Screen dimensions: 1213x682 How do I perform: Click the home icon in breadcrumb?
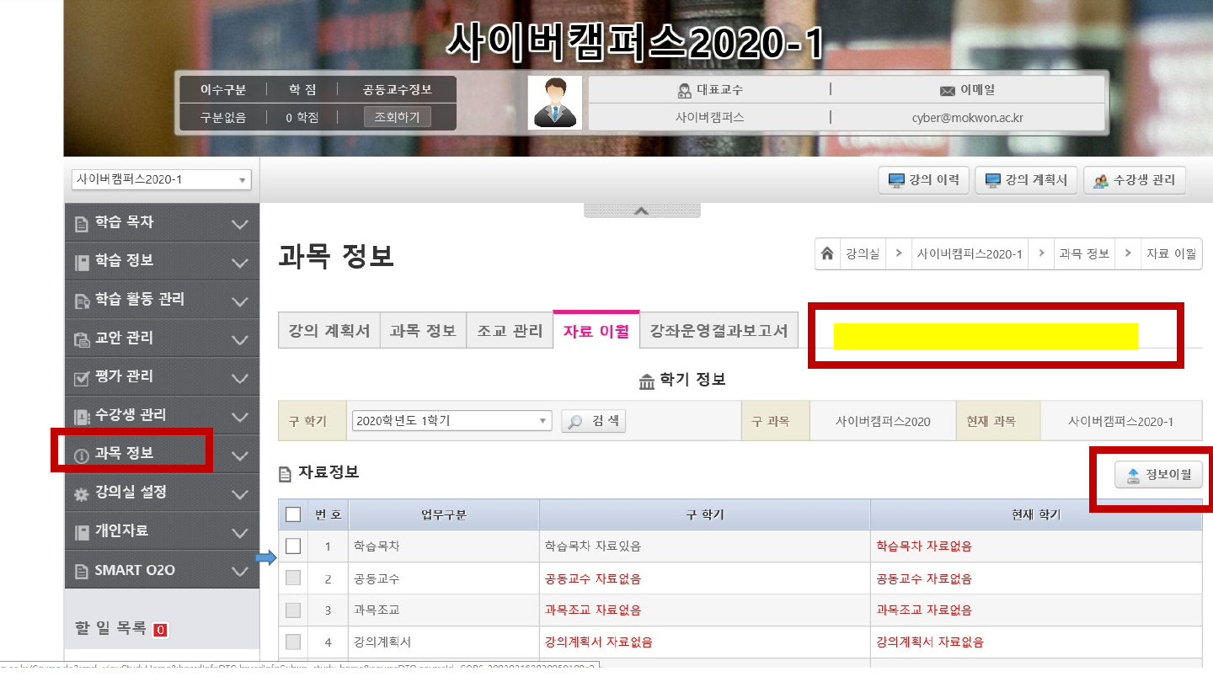coord(828,253)
